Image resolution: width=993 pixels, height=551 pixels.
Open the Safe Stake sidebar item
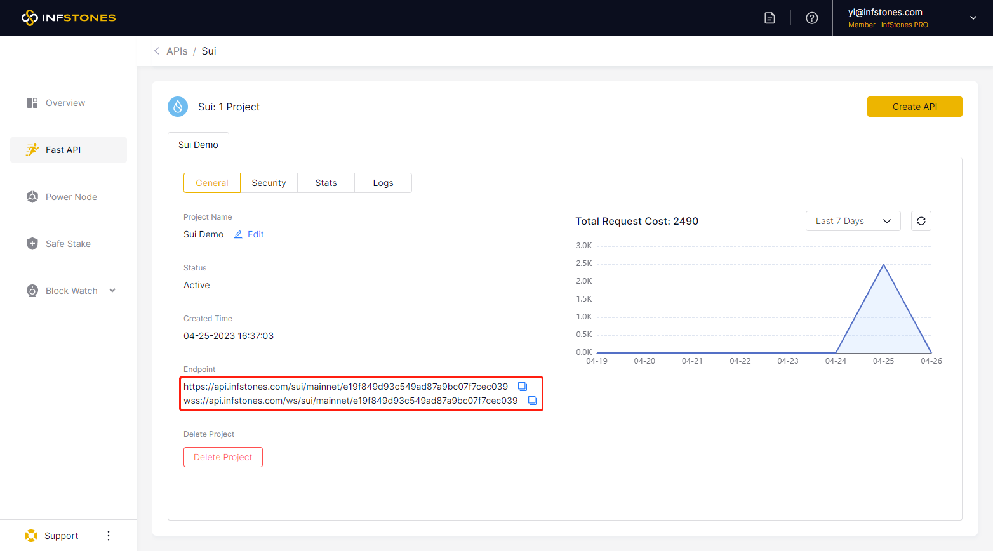click(69, 244)
